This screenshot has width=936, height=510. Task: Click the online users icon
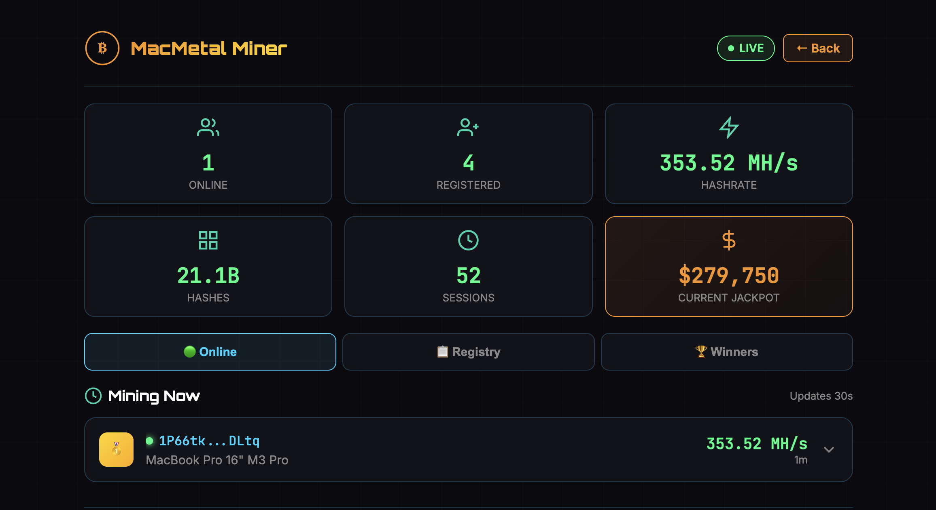pyautogui.click(x=208, y=127)
